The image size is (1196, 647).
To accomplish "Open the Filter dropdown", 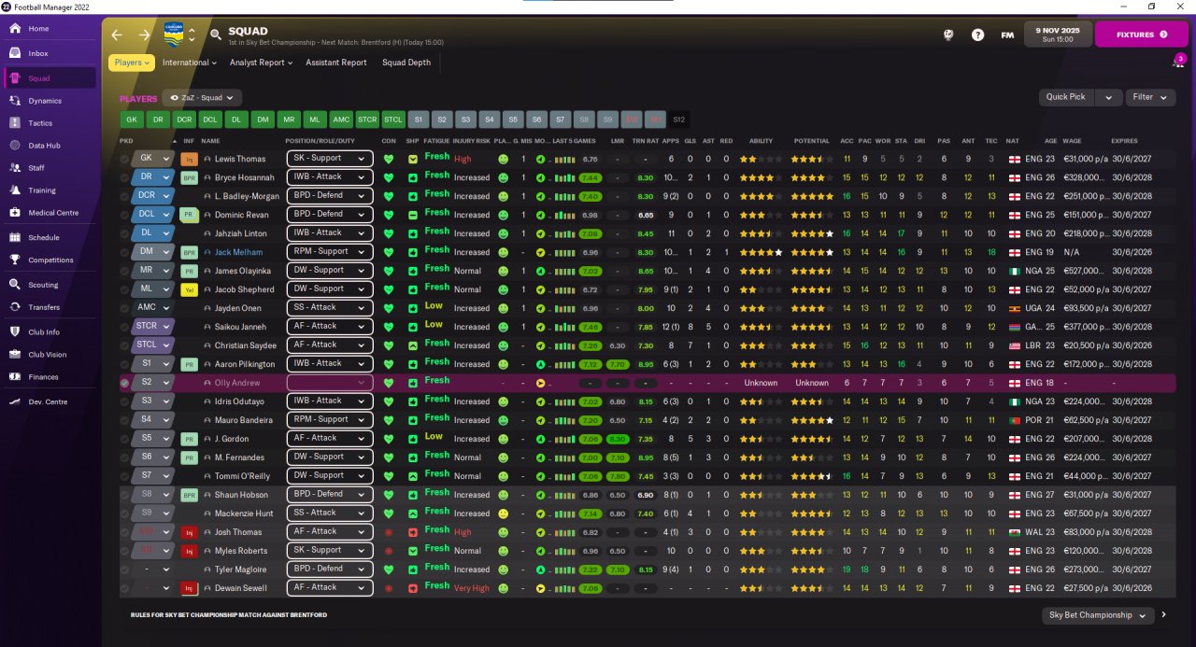I will pos(1150,97).
